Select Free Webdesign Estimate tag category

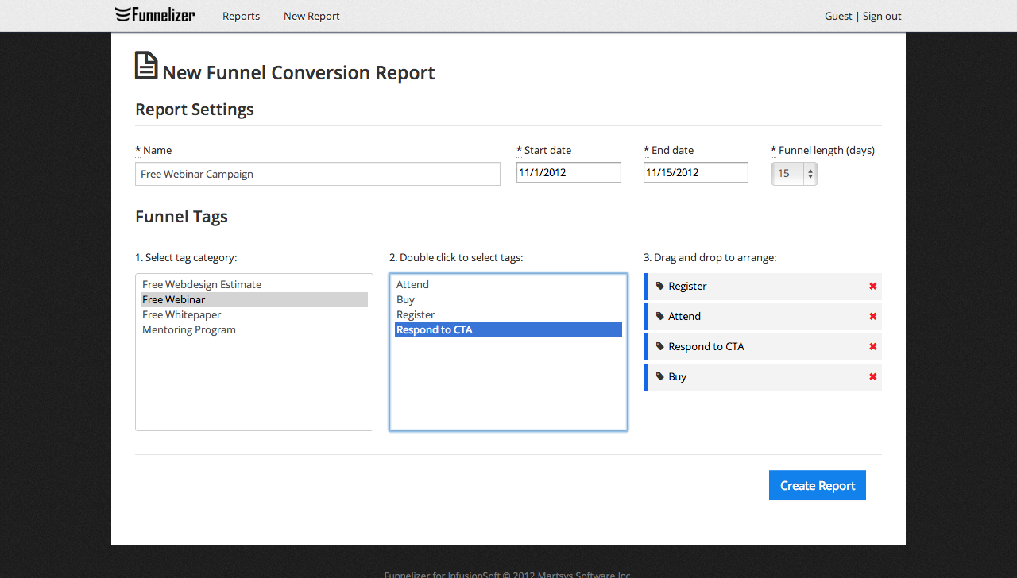[202, 284]
